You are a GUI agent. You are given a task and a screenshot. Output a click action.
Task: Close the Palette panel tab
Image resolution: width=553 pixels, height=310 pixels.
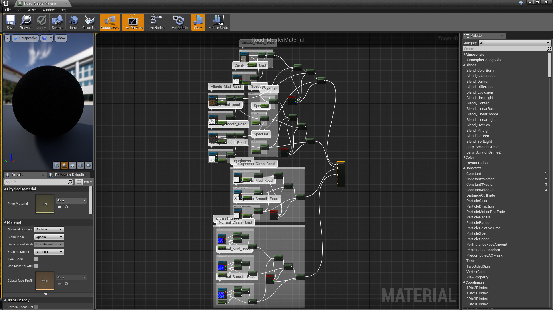pyautogui.click(x=502, y=36)
